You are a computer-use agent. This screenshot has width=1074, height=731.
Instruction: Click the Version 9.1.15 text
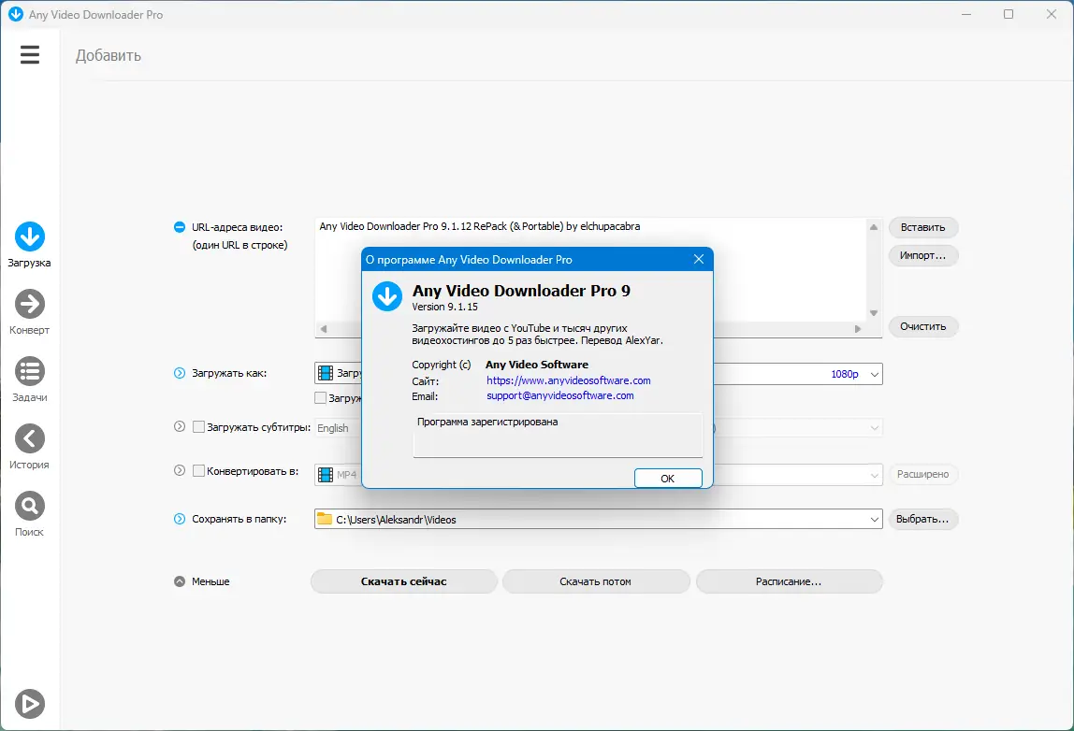coord(444,307)
